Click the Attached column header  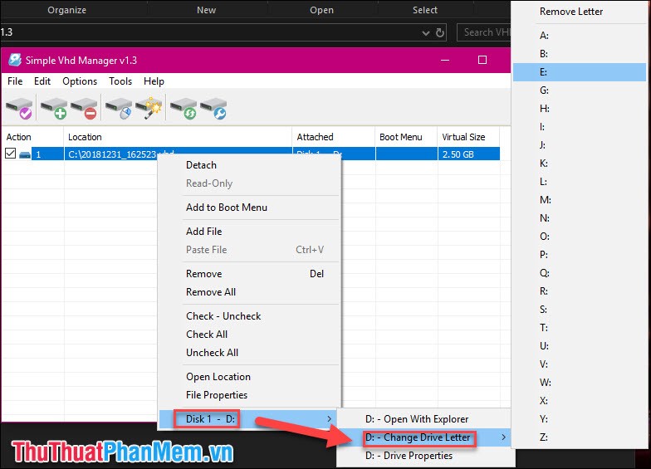[x=334, y=137]
